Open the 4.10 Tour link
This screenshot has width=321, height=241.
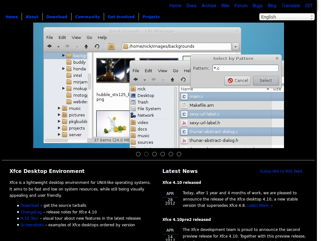point(29,218)
